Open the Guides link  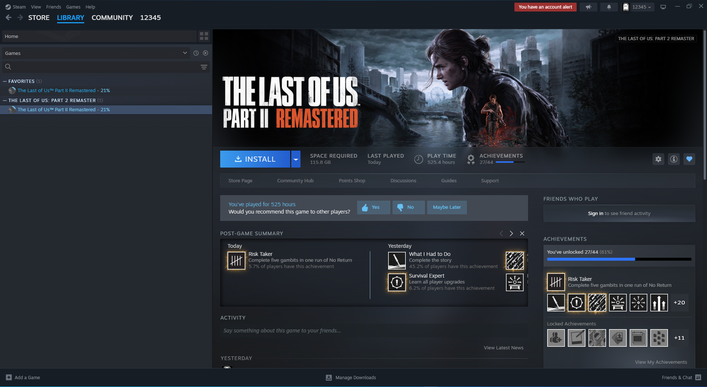click(449, 181)
